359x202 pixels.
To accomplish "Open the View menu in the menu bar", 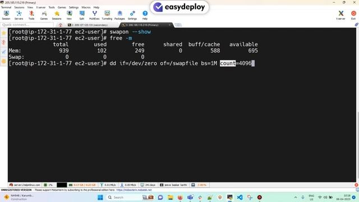I will 30,7.
